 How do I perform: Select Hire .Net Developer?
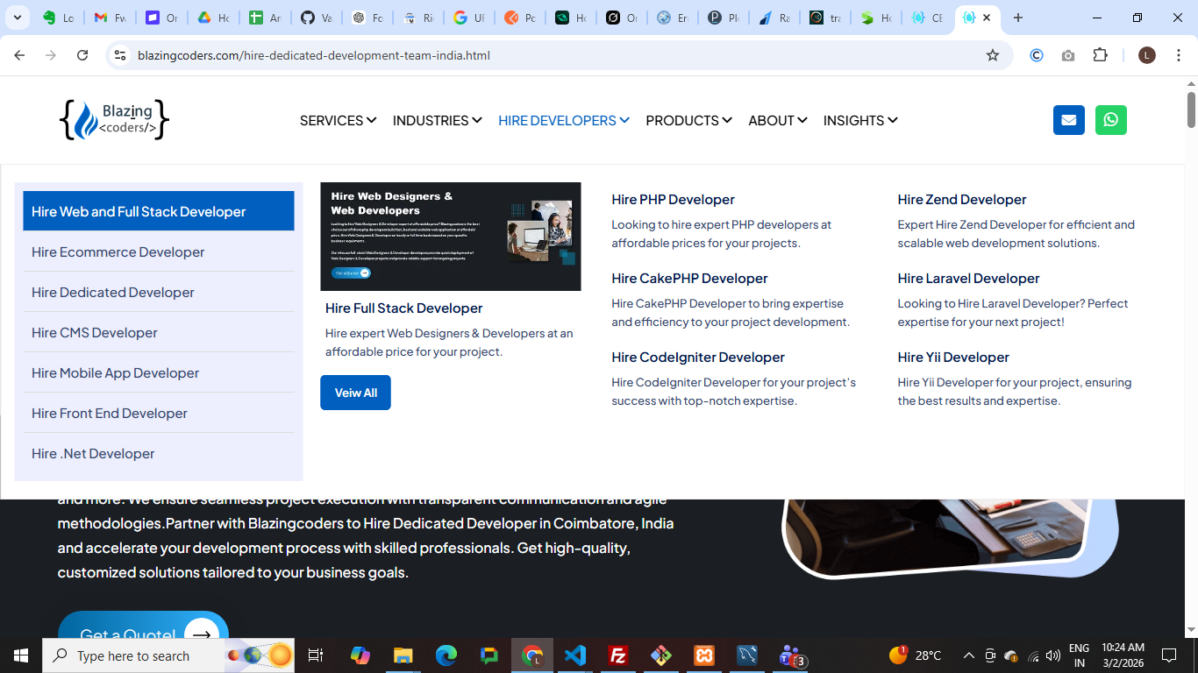click(159, 453)
